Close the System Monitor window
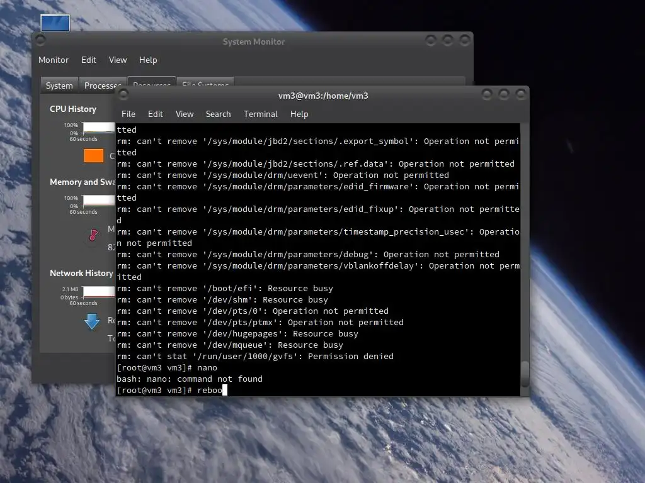 click(464, 40)
